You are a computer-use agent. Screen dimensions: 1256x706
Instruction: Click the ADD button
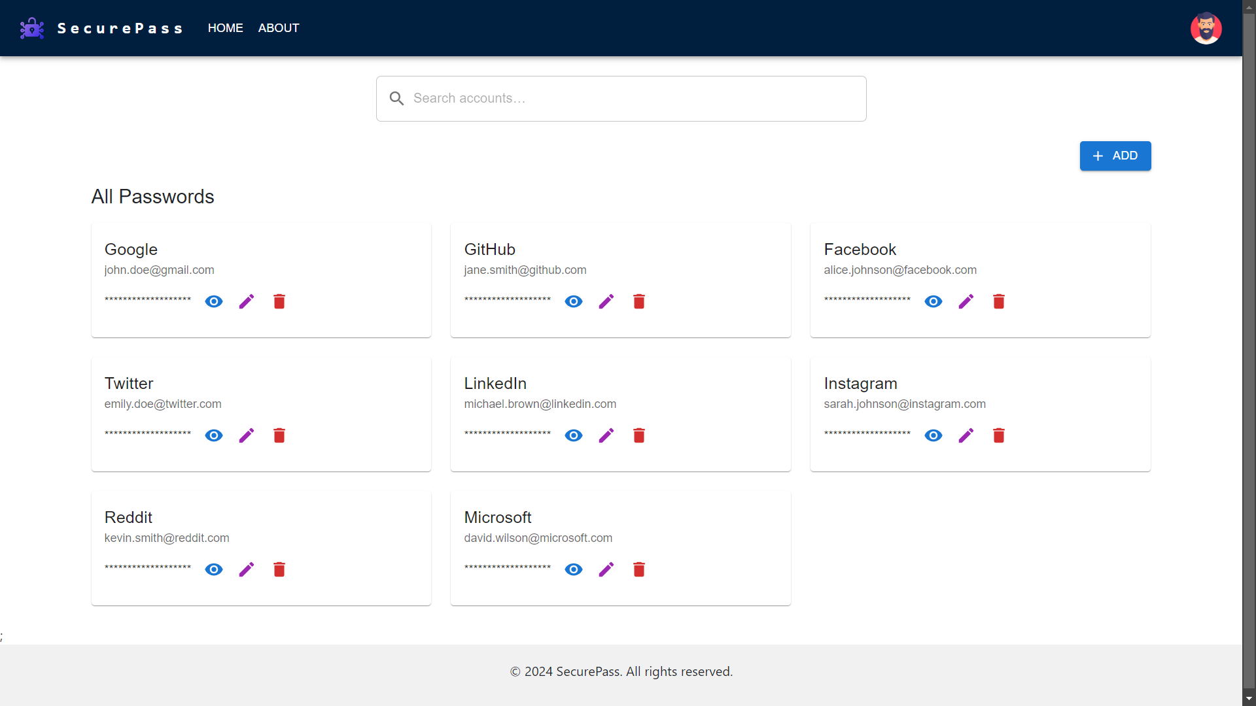point(1115,156)
